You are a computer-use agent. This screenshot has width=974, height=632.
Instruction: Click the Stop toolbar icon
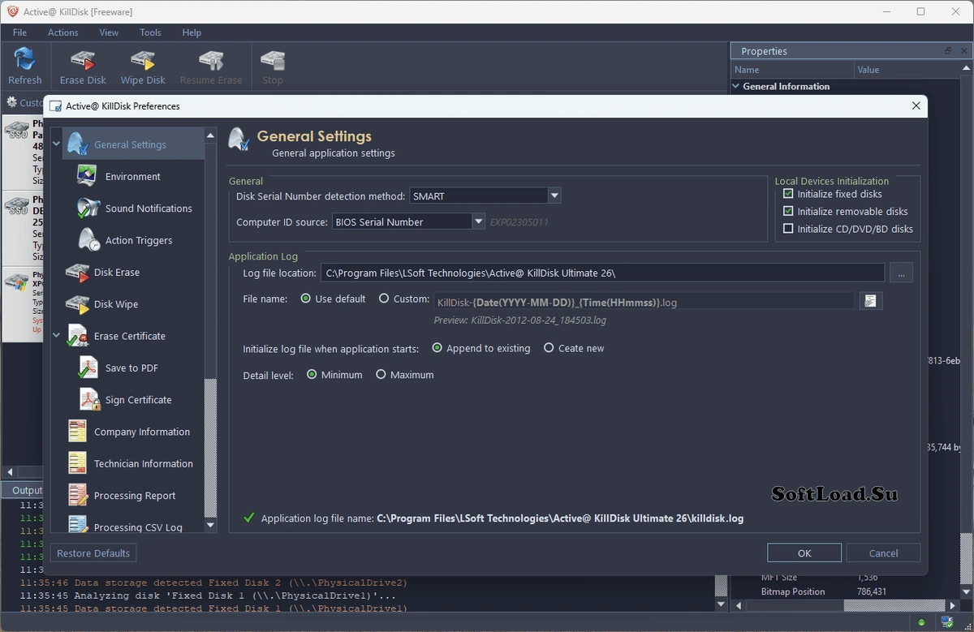pos(273,60)
